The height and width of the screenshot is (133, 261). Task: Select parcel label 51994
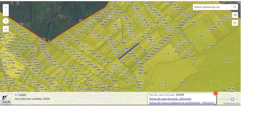click(x=144, y=50)
